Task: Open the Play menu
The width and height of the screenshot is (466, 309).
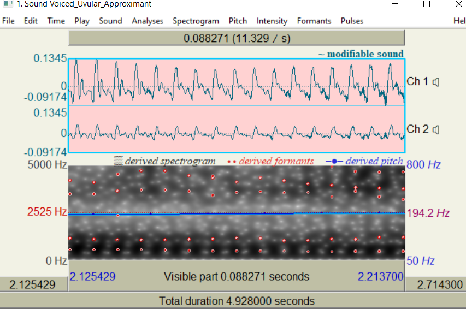Action: (82, 21)
